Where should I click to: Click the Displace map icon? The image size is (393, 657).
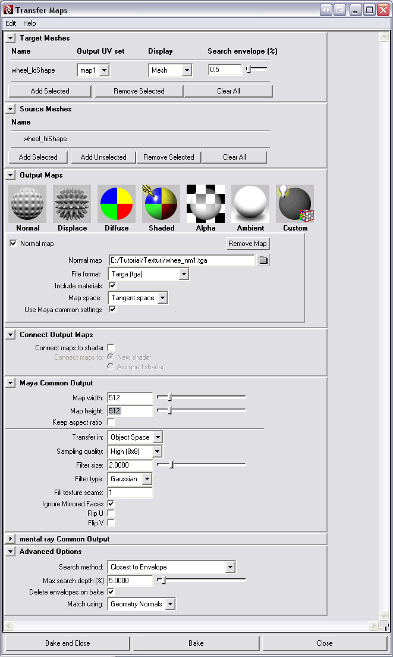(x=72, y=204)
